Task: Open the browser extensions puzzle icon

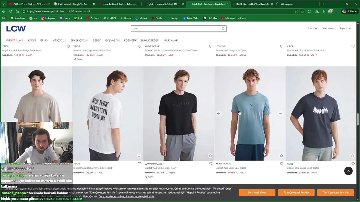Action: (x=309, y=12)
